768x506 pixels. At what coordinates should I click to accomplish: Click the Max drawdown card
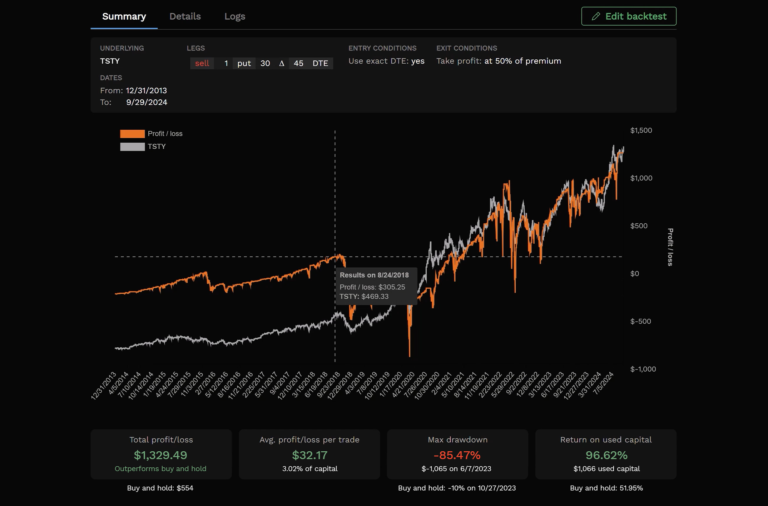coord(457,454)
